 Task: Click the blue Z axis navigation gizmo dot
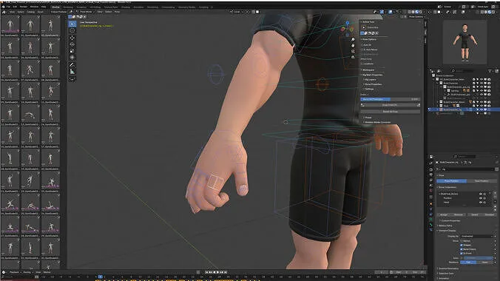[x=348, y=23]
